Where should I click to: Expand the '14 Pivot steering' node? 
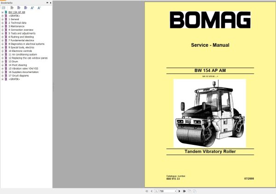click(x=2, y=65)
